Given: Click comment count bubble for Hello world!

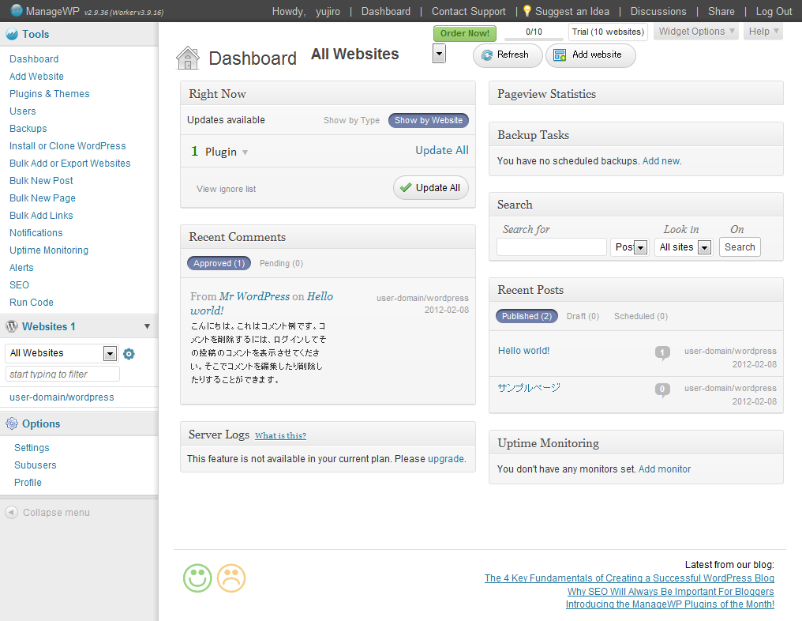Looking at the screenshot, I should tap(662, 352).
